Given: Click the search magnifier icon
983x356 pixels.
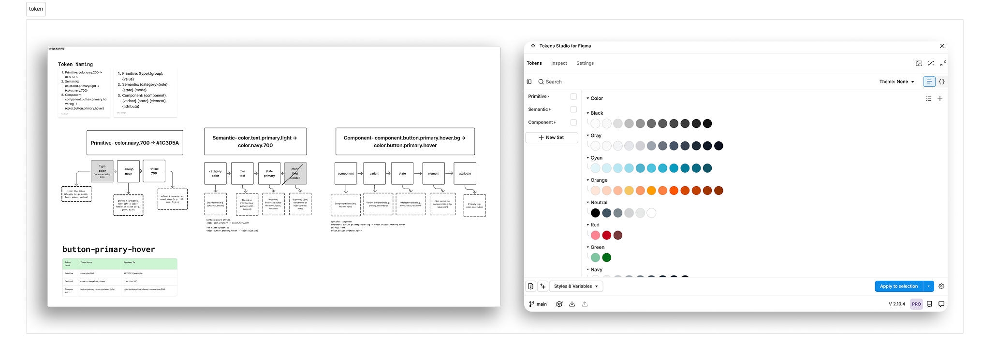Looking at the screenshot, I should click(x=541, y=82).
